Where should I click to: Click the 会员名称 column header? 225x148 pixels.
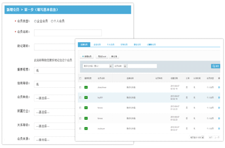pyautogui.click(x=101, y=78)
